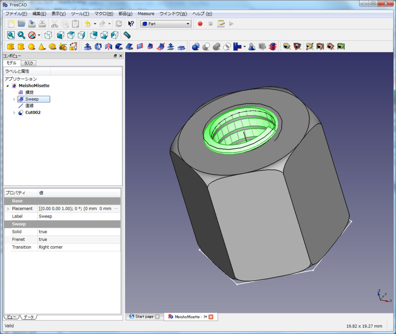This screenshot has height=334, width=396.
Task: Open the マクロ(M) menu
Action: coord(104,14)
